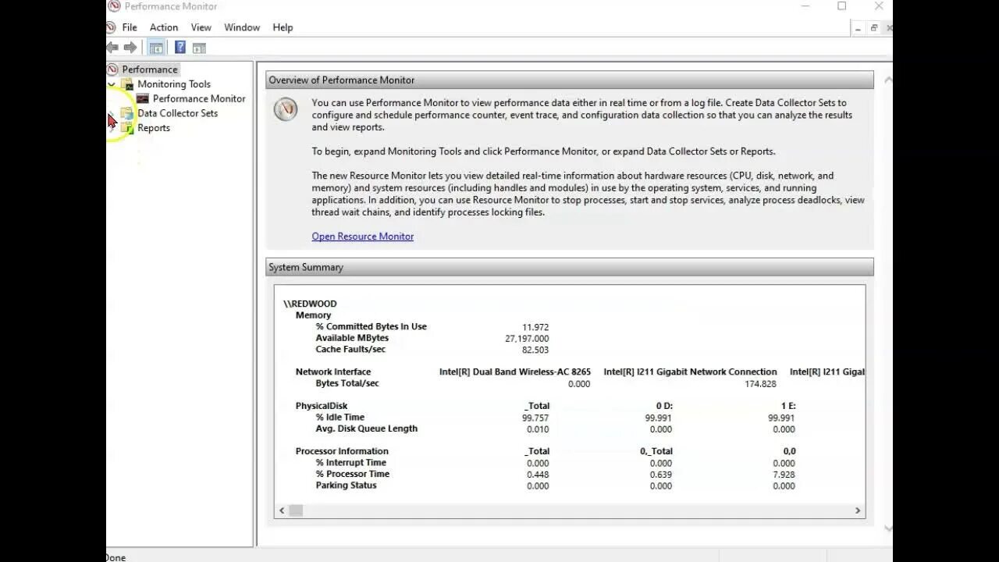Minimize the inner console child window
This screenshot has width=999, height=562.
(x=858, y=28)
